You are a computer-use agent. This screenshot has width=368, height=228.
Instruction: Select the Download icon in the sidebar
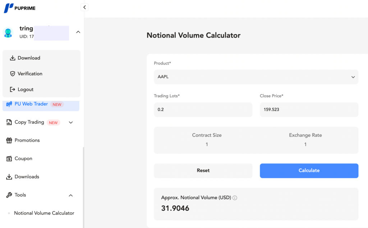point(13,58)
